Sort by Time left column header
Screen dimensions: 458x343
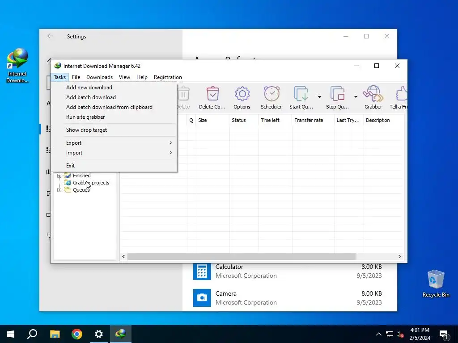pos(275,120)
